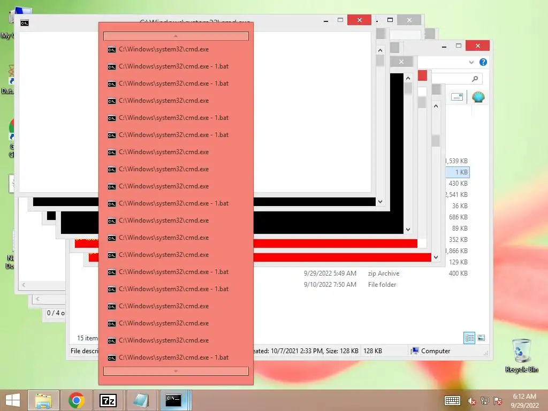Open File Explorer from the taskbar
Image resolution: width=548 pixels, height=411 pixels.
(x=43, y=400)
